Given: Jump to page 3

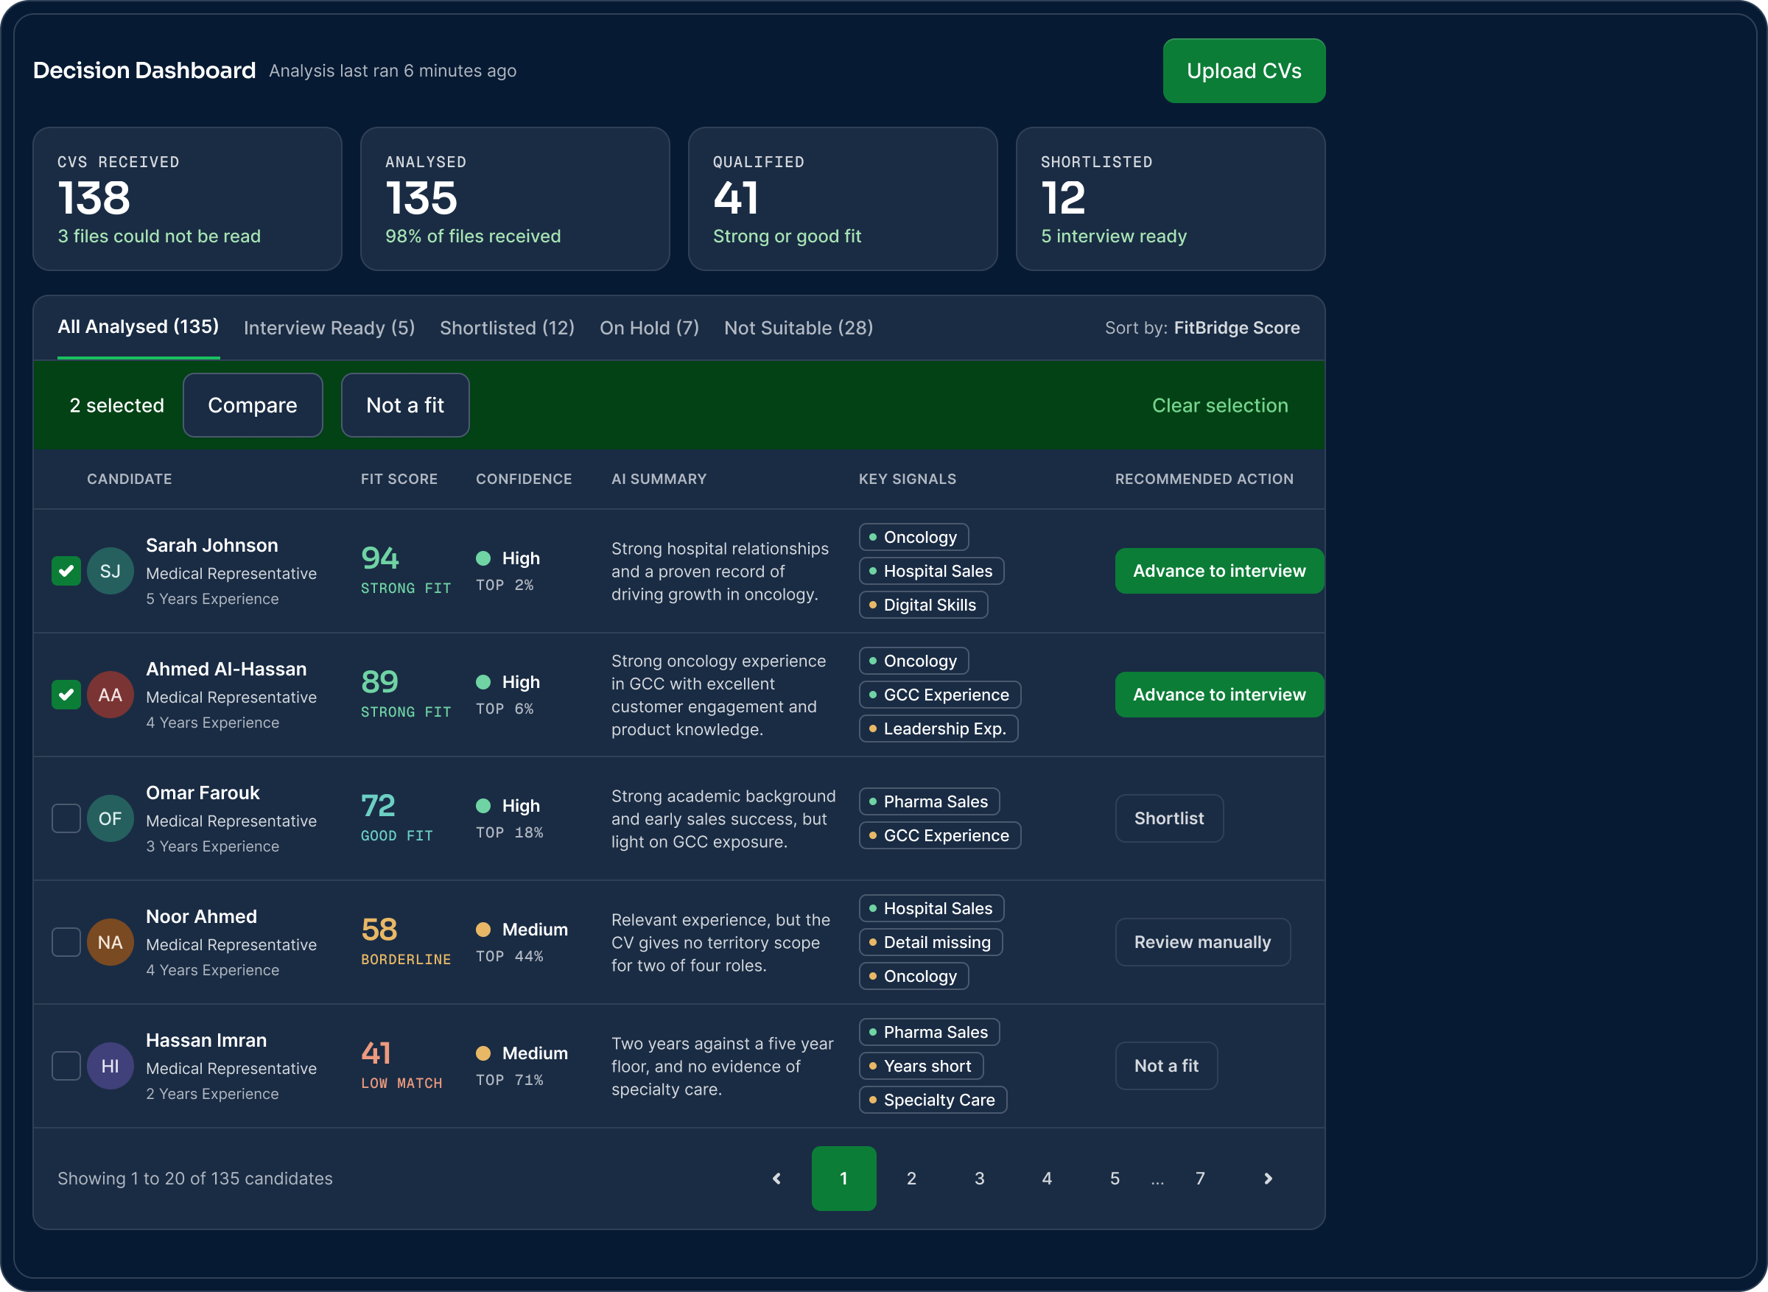Looking at the screenshot, I should point(979,1178).
